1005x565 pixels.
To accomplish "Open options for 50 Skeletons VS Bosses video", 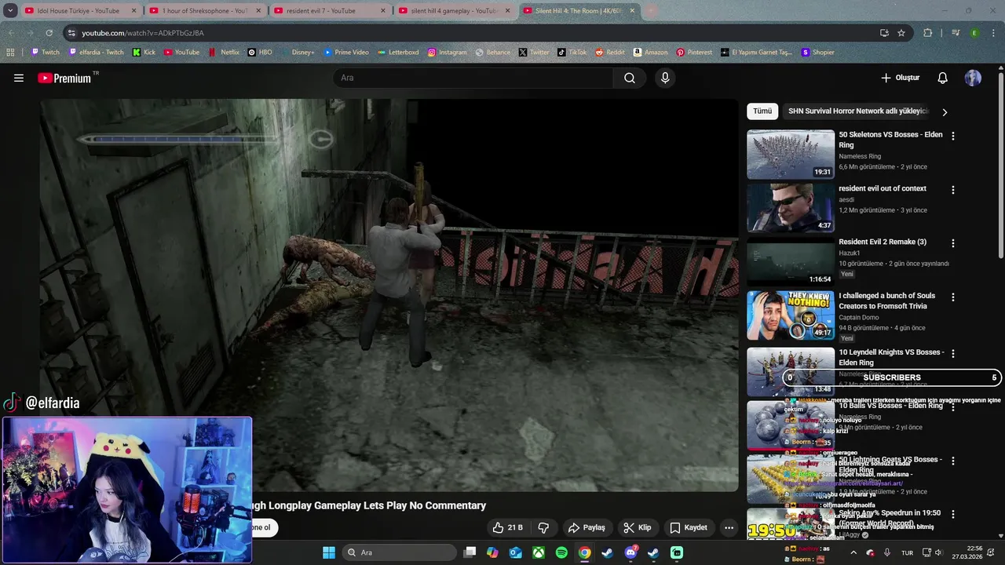I will pos(953,136).
